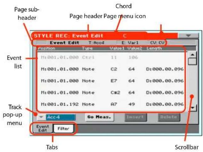This screenshot has height=152, width=203.
Task: Click the Length column header
Action: 154,48
